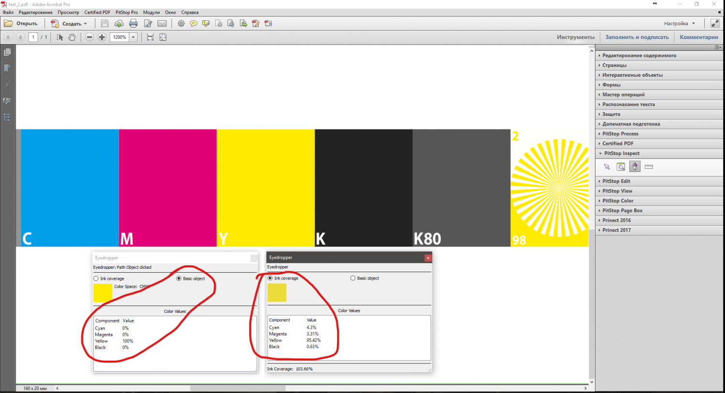Open the PitStop Inspector tool
Viewport: 725px width, 393px height.
click(x=621, y=167)
